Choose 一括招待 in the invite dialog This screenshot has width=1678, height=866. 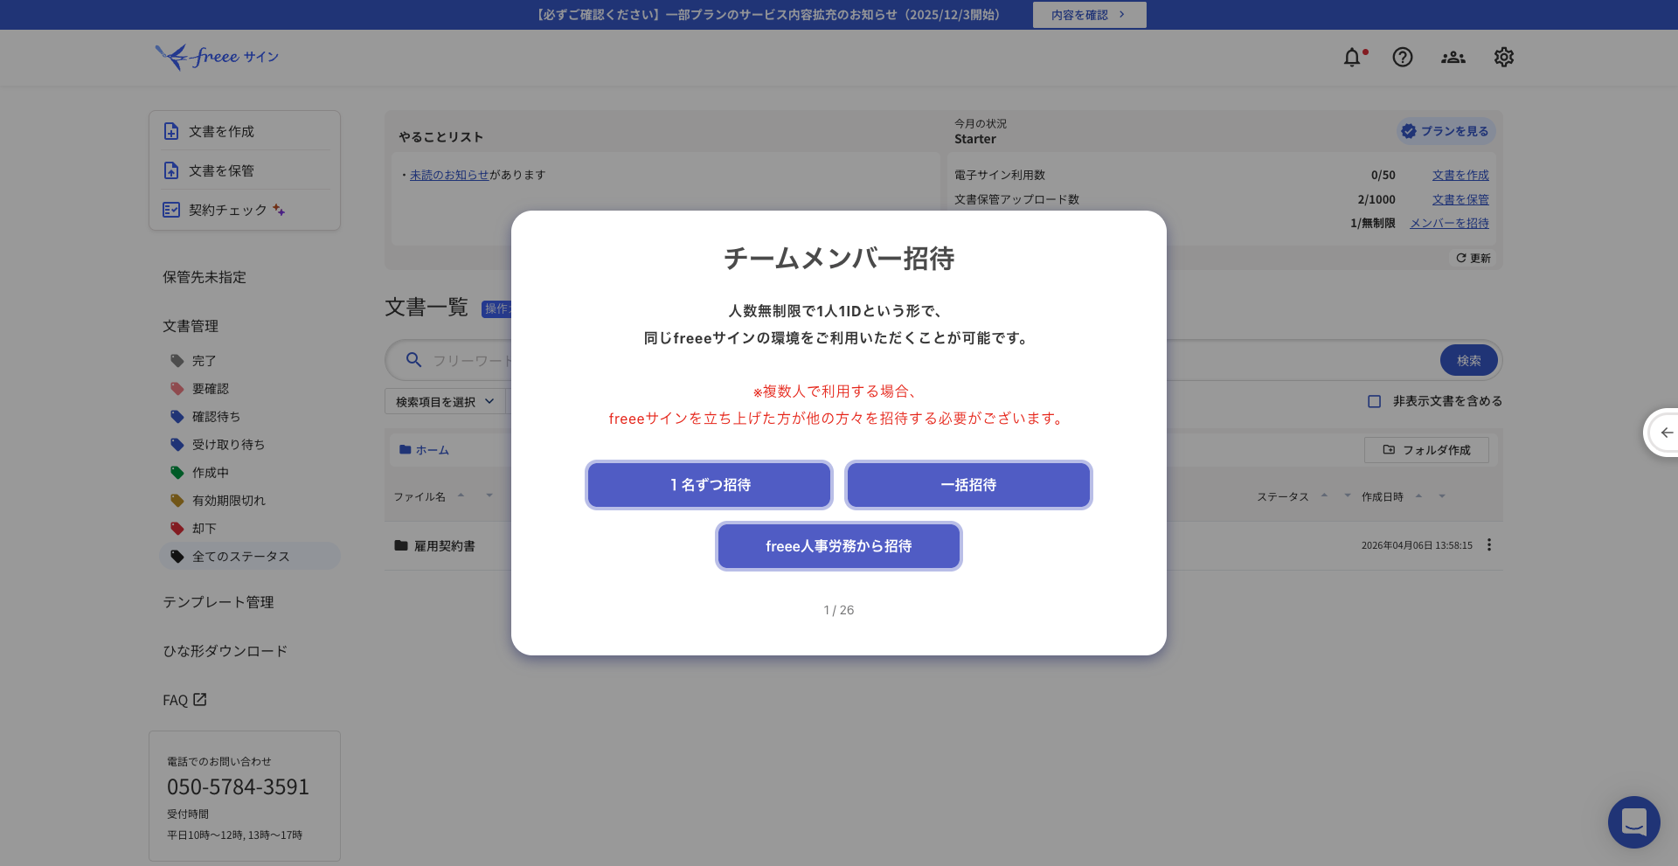point(968,485)
